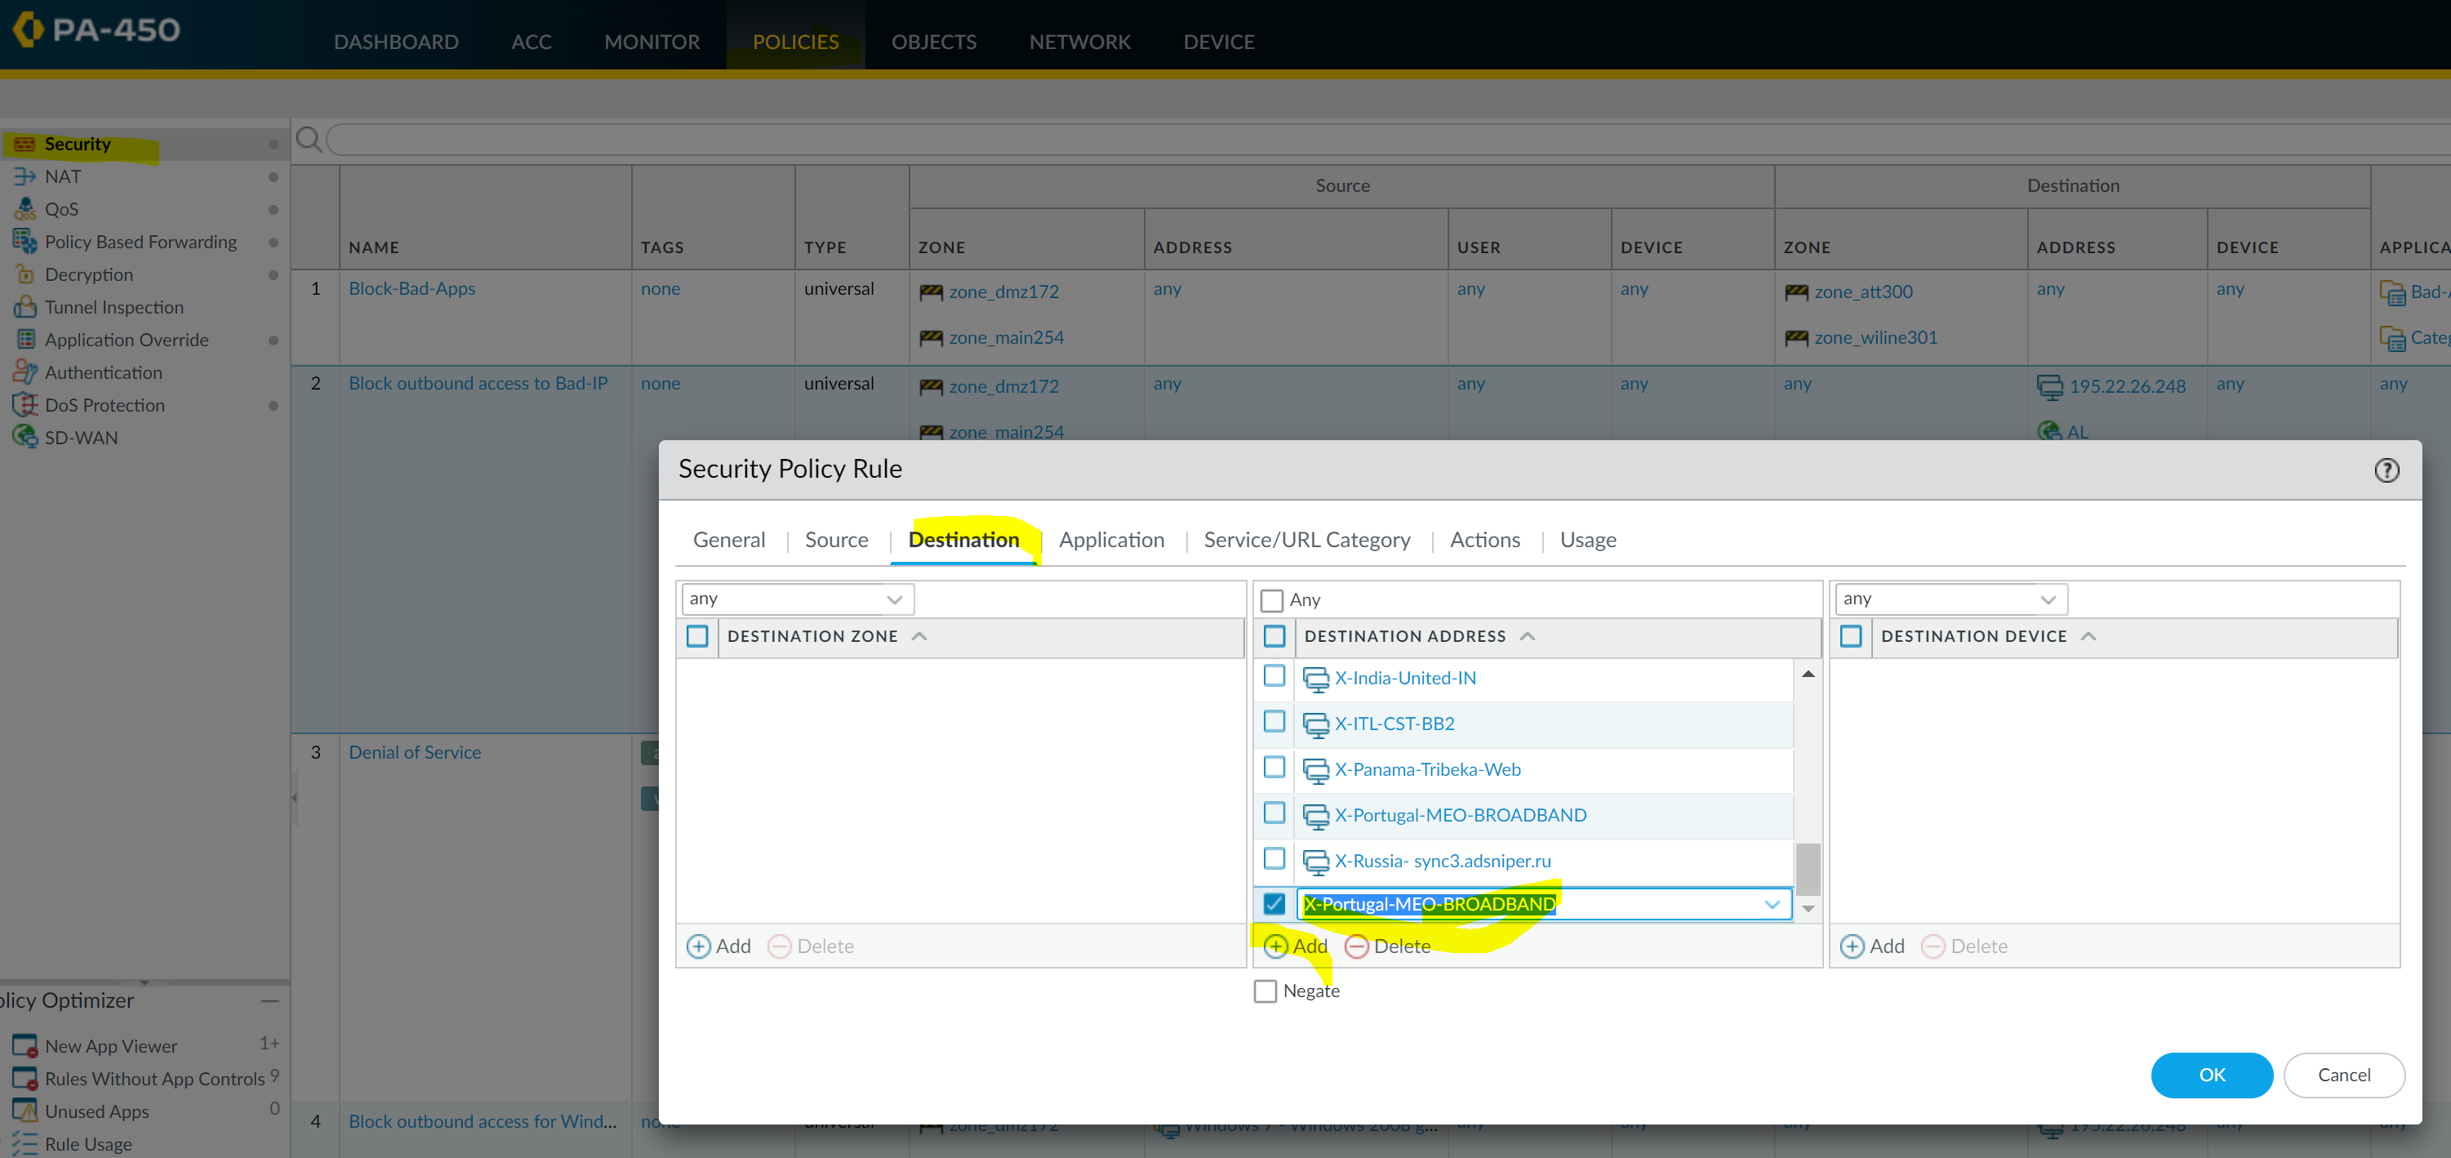Image resolution: width=2451 pixels, height=1158 pixels.
Task: Switch to the Application tab
Action: 1110,541
